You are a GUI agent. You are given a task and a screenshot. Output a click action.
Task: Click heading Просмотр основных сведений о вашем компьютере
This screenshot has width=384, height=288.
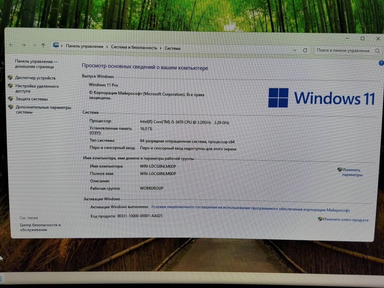[x=145, y=67]
